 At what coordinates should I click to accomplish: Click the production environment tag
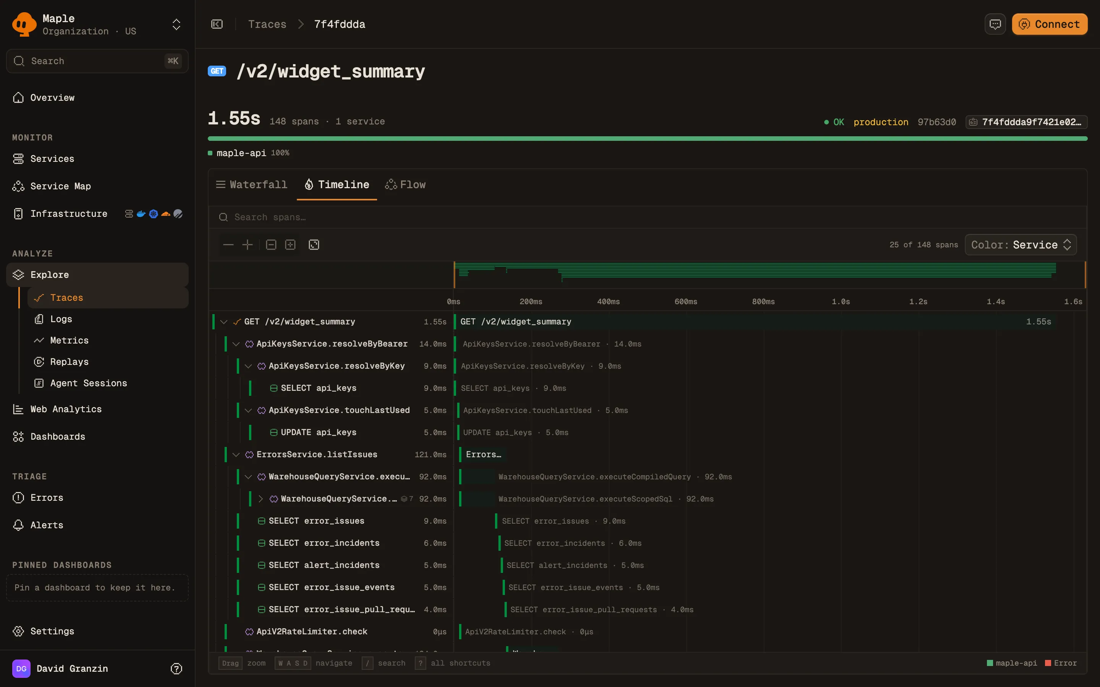click(880, 122)
